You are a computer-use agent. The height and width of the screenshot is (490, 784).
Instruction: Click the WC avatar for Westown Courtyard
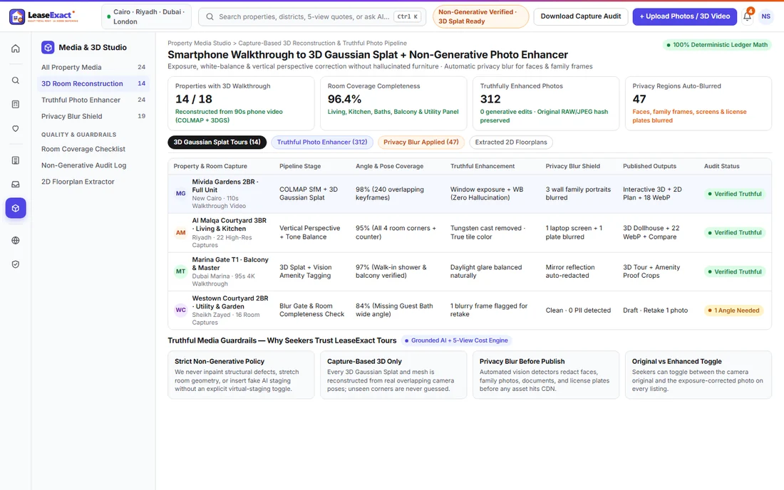[x=180, y=311]
